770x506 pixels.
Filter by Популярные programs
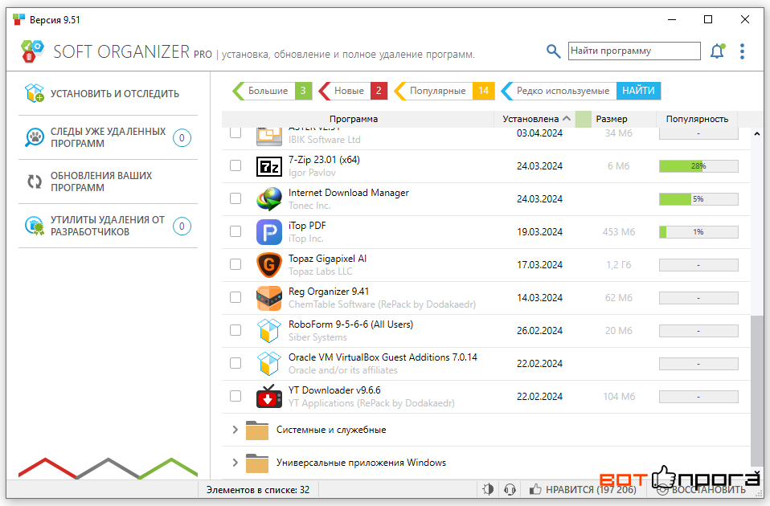(444, 91)
